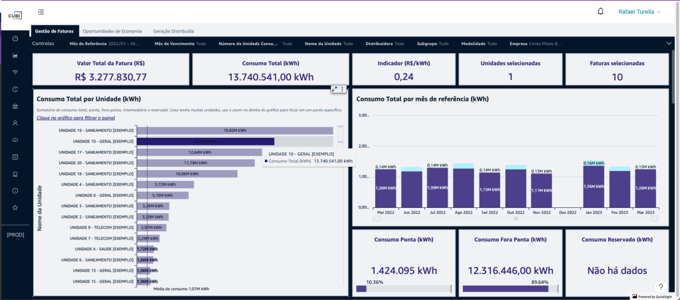Image resolution: width=680 pixels, height=300 pixels.
Task: Select UNIDADE 4 - SANEAMENTO bar
Action: pos(165,185)
